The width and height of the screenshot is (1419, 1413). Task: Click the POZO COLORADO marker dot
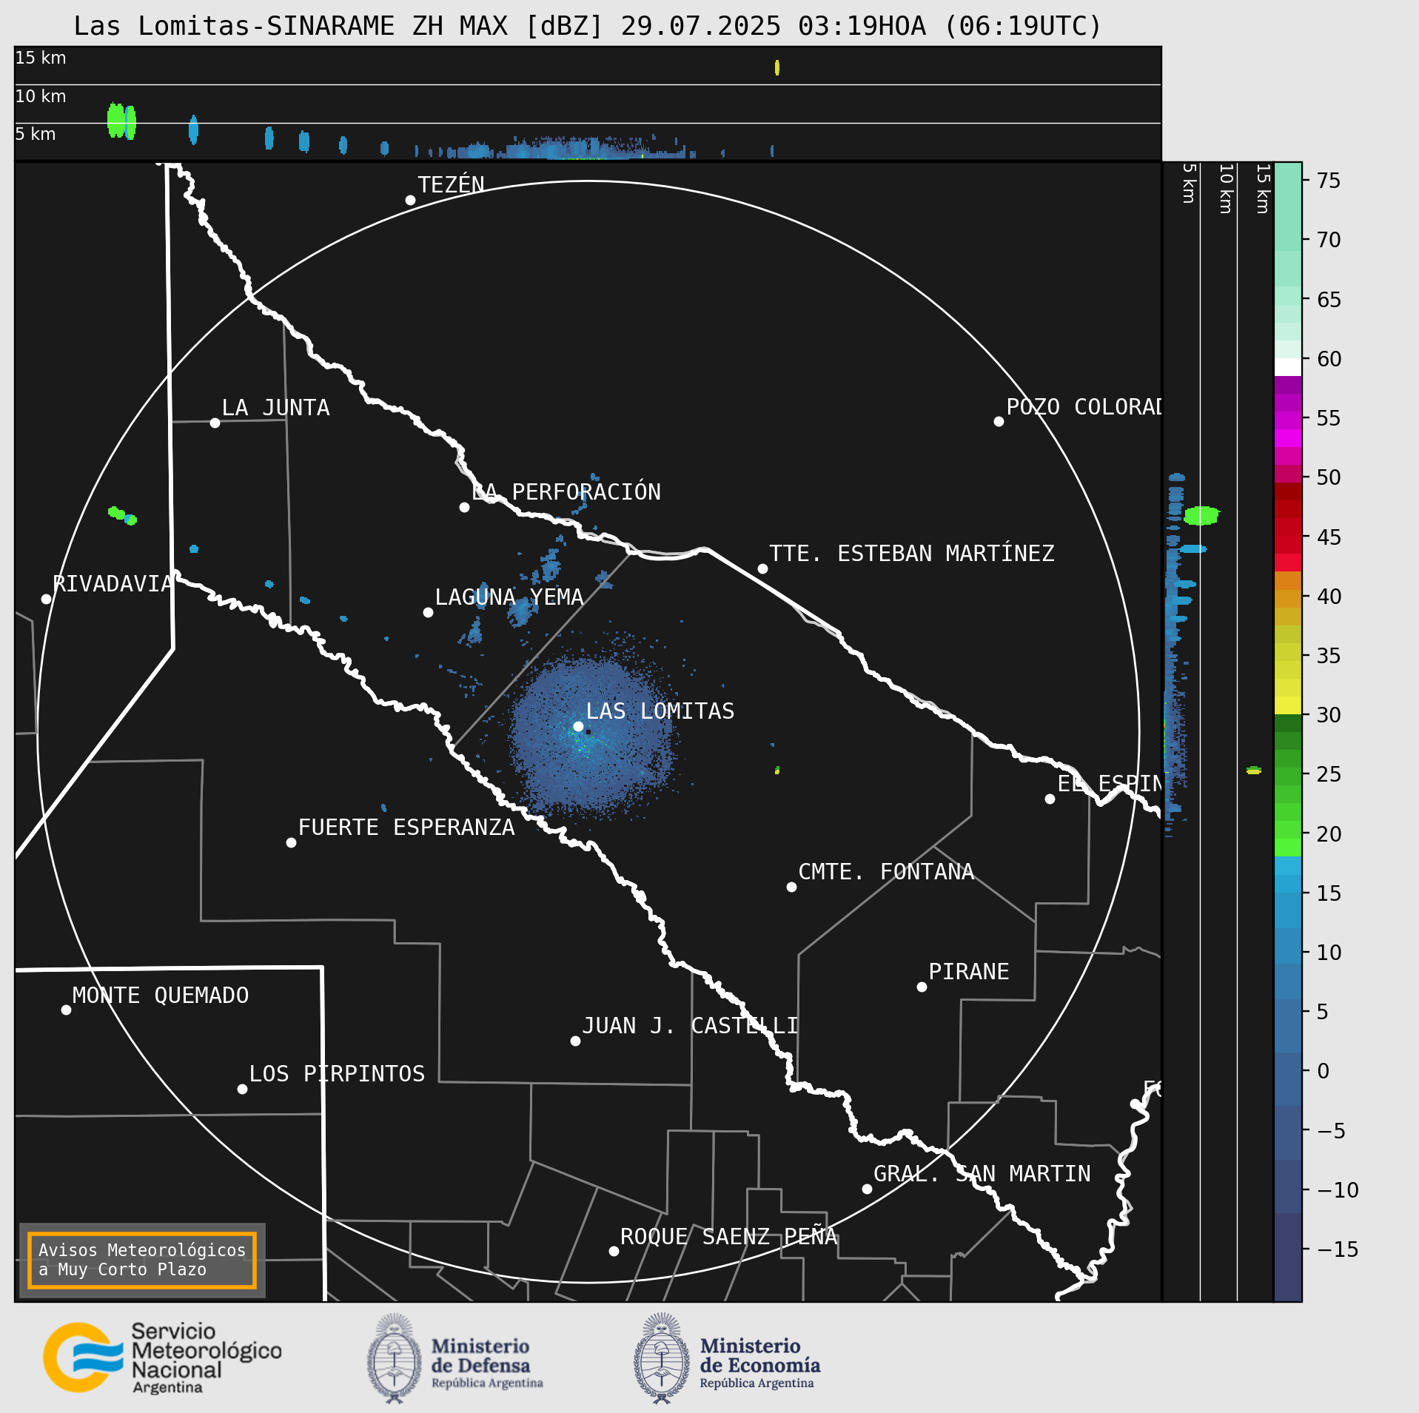click(x=999, y=421)
